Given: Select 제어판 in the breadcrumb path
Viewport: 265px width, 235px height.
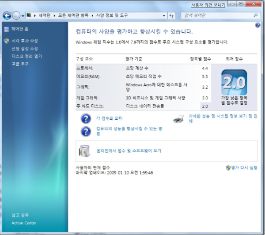Looking at the screenshot, I should (45, 15).
